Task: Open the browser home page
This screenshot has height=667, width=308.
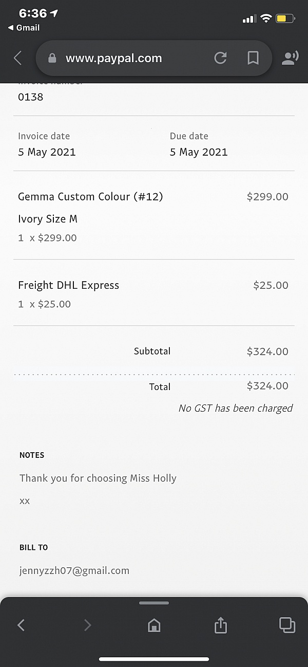Action: [154, 625]
